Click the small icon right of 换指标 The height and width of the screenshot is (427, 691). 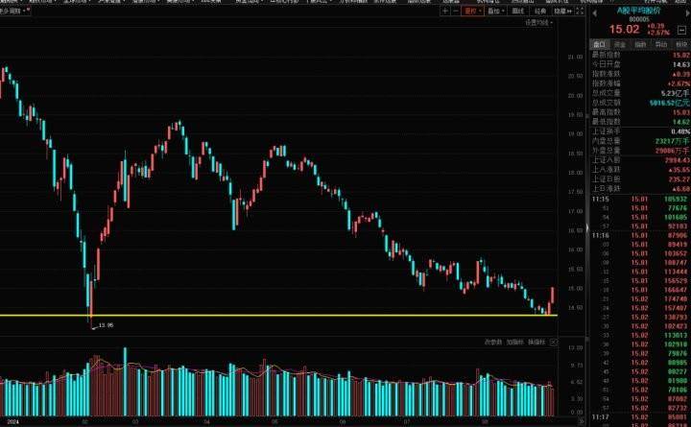(x=554, y=342)
